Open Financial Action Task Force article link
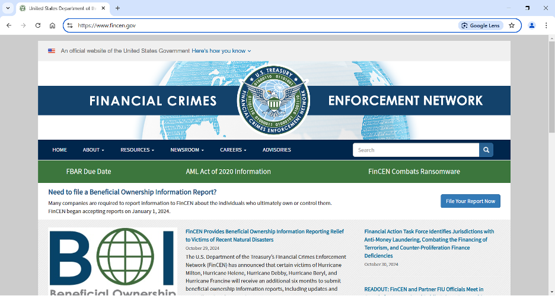Screen dimensions: 555x296 [x=429, y=244]
